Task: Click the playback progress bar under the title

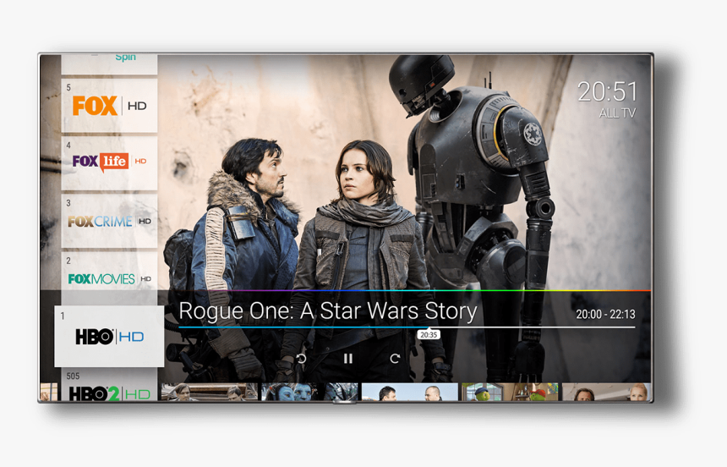Action: pyautogui.click(x=407, y=327)
